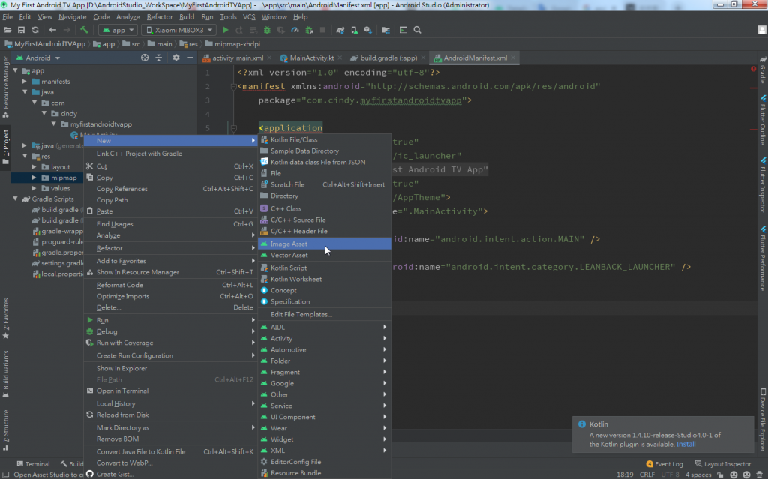Screen dimensions: 768x479
Task: Click the Profile app toolbar icon
Action: 295,30
